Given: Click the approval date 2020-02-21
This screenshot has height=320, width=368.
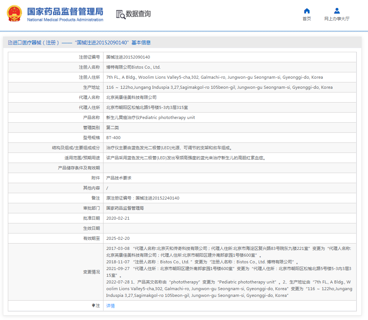Looking at the screenshot, I should (118, 218).
